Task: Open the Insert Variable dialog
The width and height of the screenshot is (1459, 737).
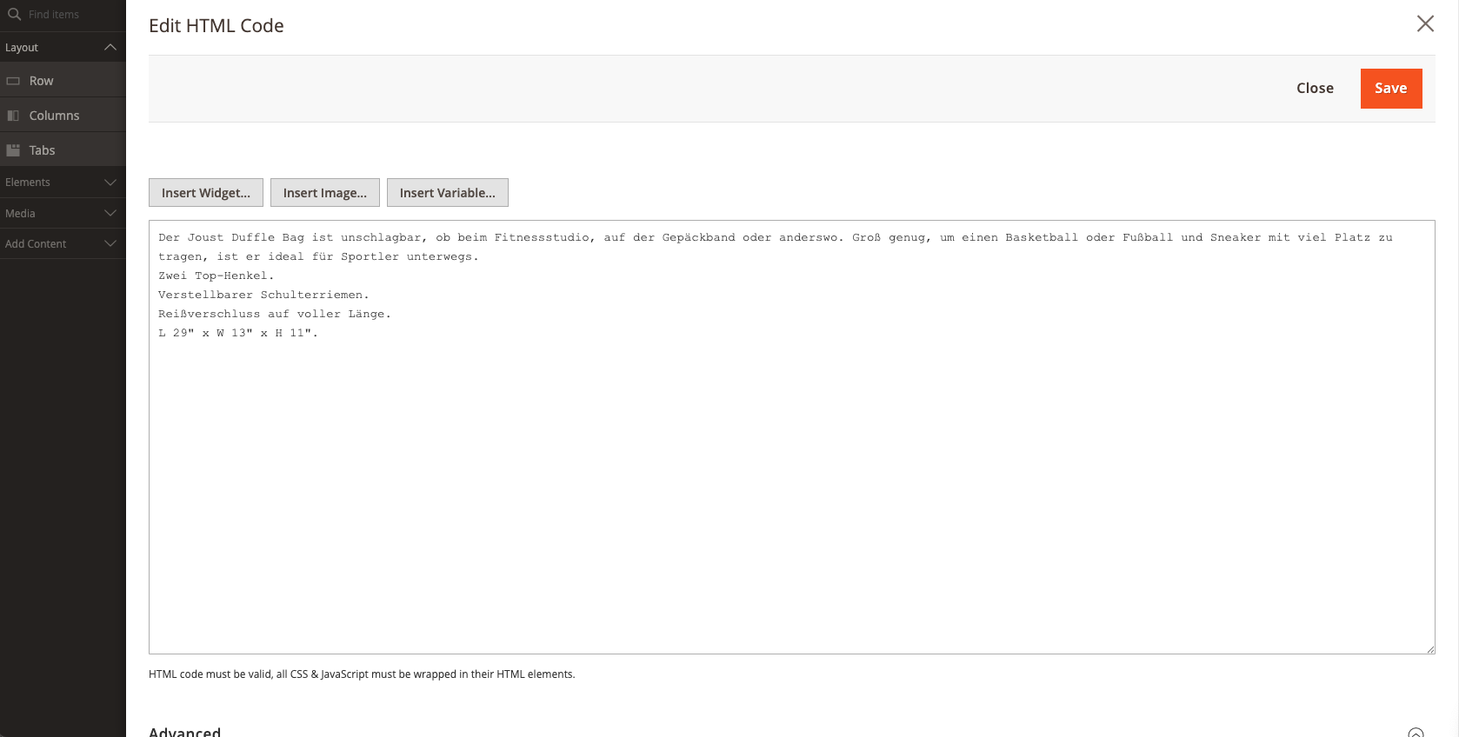Action: point(448,193)
